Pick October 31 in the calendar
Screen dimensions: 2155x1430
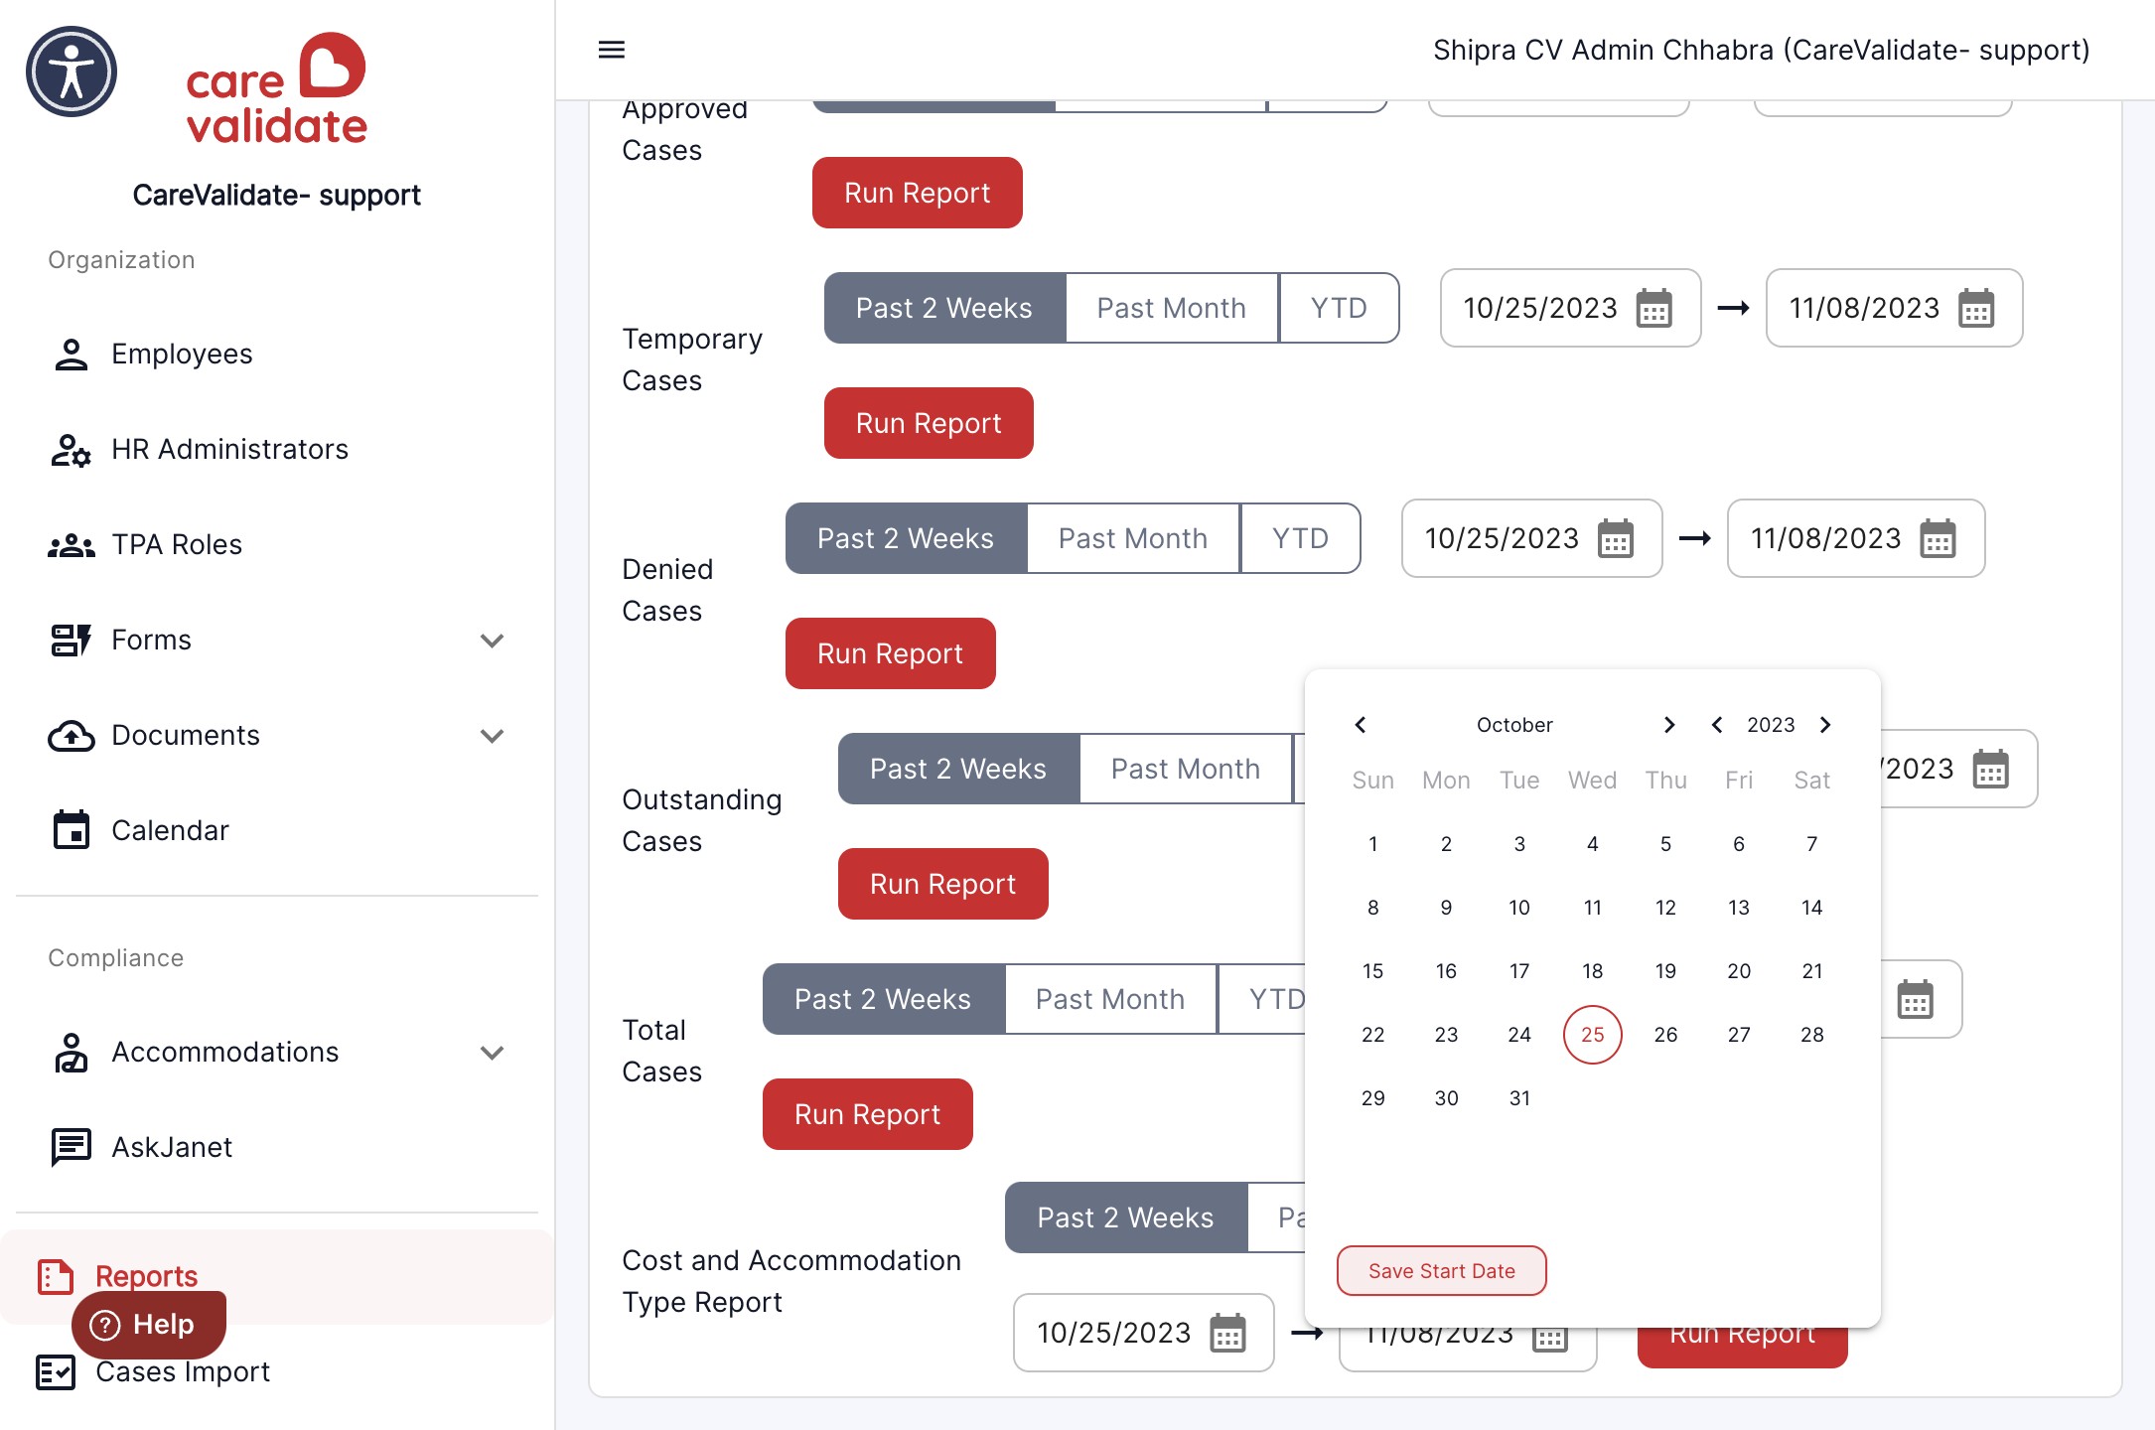pyautogui.click(x=1519, y=1098)
